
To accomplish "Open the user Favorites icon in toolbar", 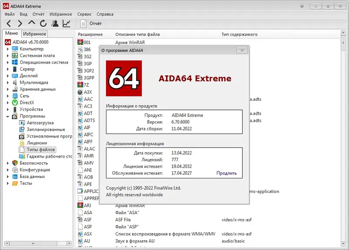I will [55, 24].
